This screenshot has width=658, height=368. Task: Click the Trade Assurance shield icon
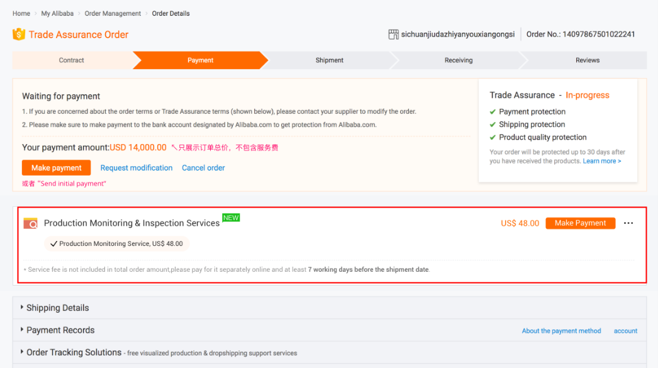[18, 35]
